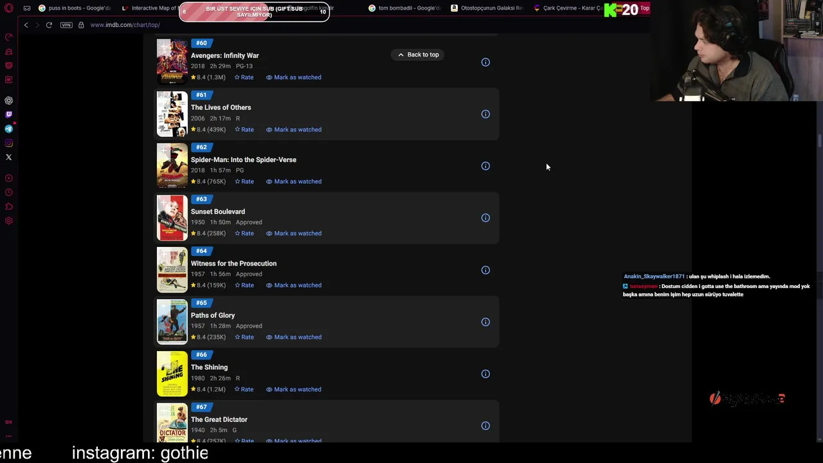Open The Shining title link
Image resolution: width=823 pixels, height=463 pixels.
[x=210, y=367]
